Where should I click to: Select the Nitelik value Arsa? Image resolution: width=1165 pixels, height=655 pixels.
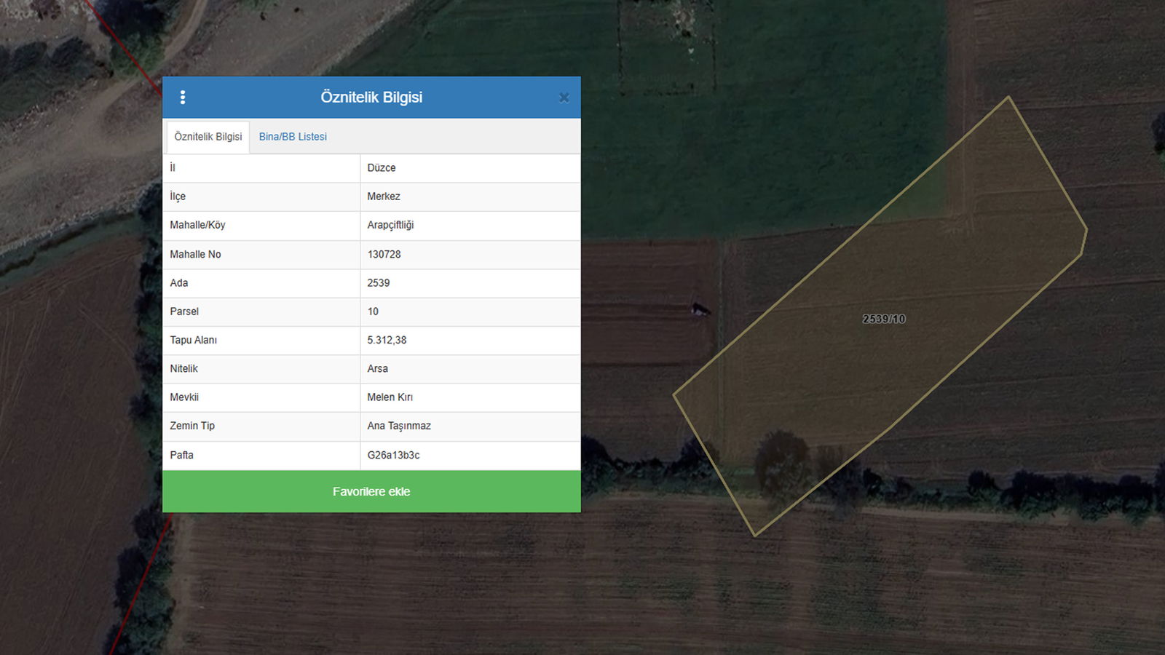(x=377, y=369)
